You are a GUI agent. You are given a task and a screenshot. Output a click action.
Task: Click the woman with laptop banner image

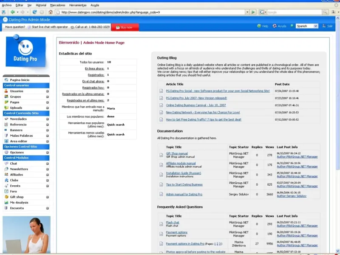(26, 235)
